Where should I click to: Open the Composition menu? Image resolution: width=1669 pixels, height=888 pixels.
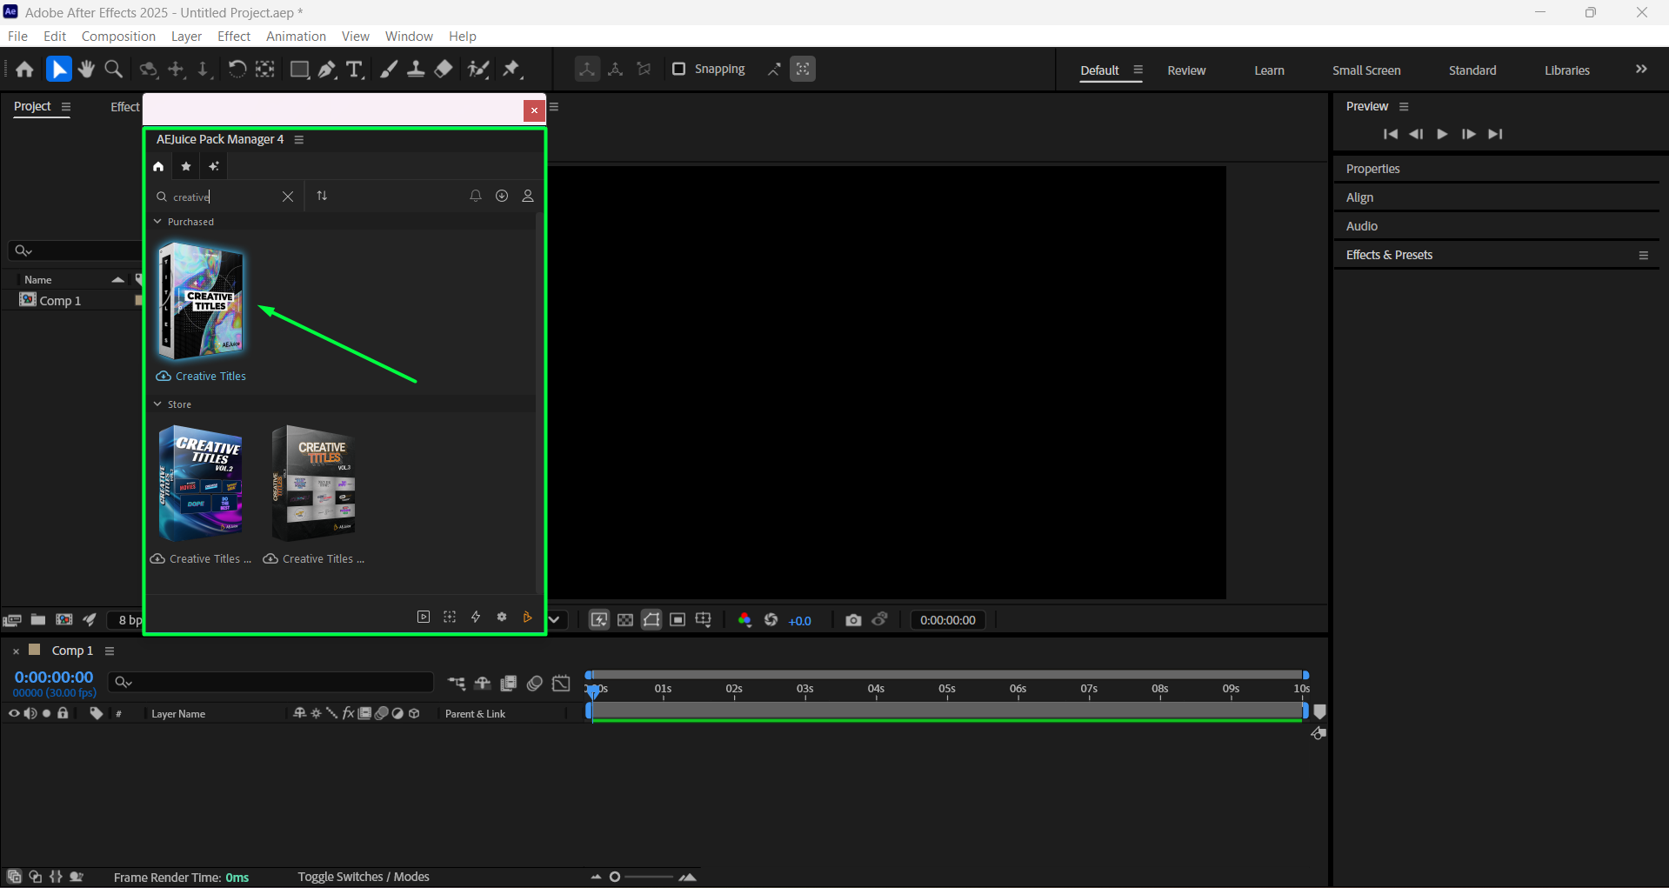[x=118, y=37]
